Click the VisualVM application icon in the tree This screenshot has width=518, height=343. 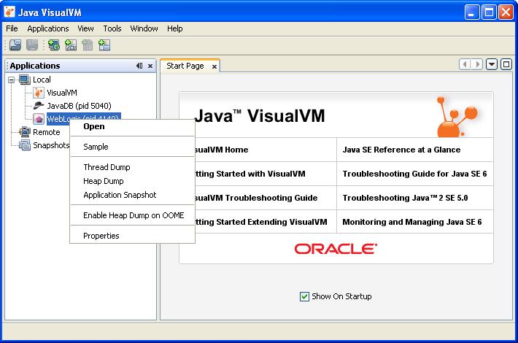click(x=39, y=93)
